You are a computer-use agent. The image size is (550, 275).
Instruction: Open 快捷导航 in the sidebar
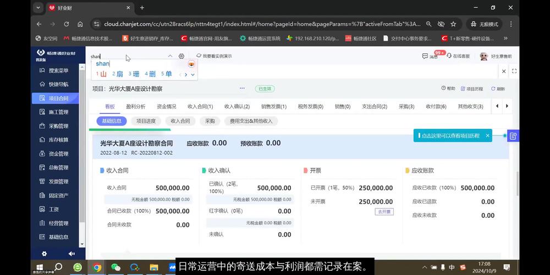(54, 84)
